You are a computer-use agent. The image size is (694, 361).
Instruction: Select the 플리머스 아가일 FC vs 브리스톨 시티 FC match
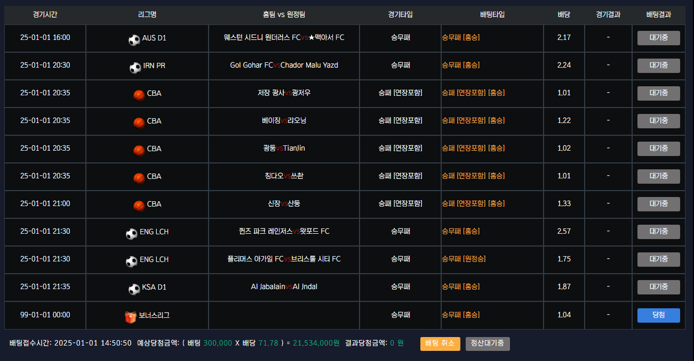click(x=284, y=259)
